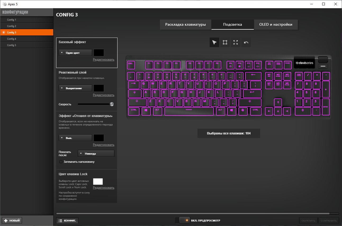Select the Config 3 radio indicator
The height and width of the screenshot is (226, 342).
3,32
